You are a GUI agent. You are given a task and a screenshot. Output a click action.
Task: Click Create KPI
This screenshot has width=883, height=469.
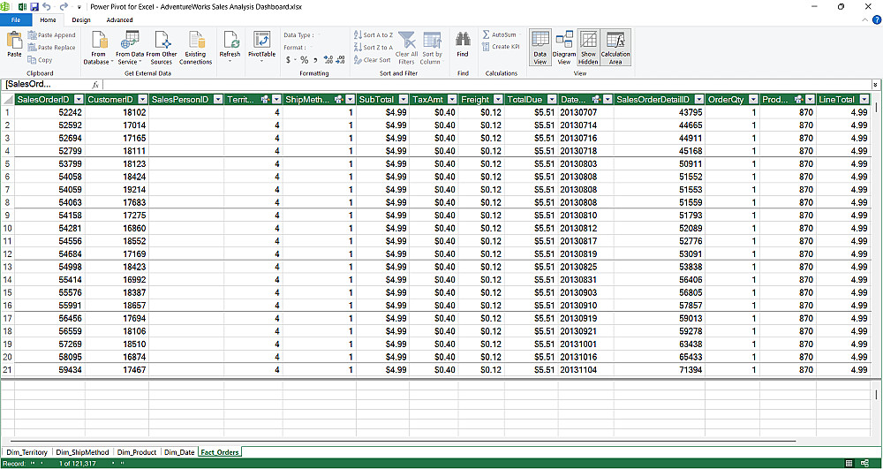click(502, 47)
